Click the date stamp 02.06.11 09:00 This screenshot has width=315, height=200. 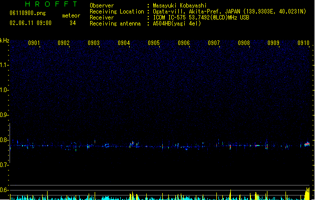point(31,23)
